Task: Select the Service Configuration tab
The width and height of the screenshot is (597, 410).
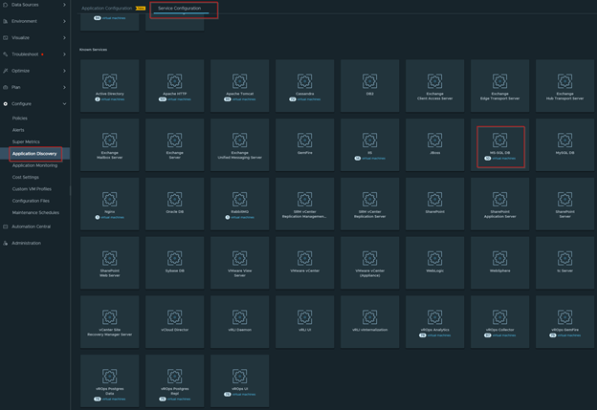Action: point(179,9)
